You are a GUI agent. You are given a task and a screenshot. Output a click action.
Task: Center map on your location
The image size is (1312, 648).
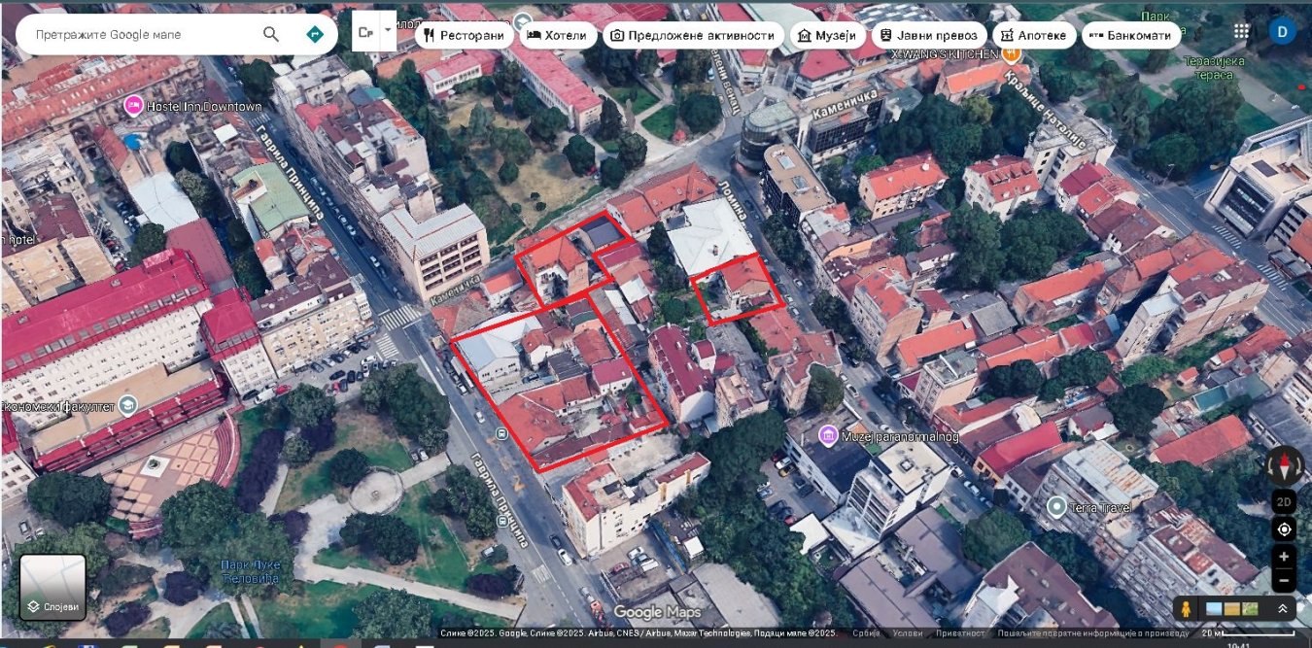pyautogui.click(x=1284, y=529)
